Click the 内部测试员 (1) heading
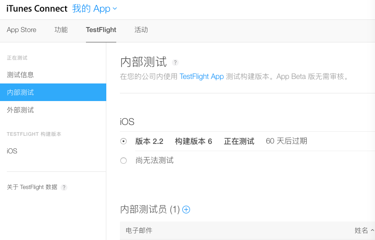The height and width of the screenshot is (240, 375). [150, 209]
